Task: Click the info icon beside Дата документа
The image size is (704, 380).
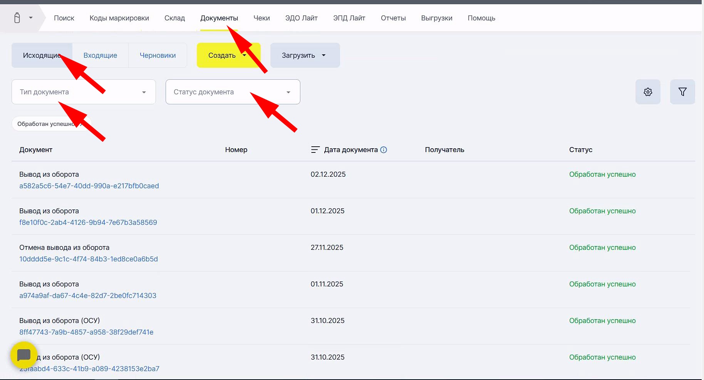Action: coord(384,150)
